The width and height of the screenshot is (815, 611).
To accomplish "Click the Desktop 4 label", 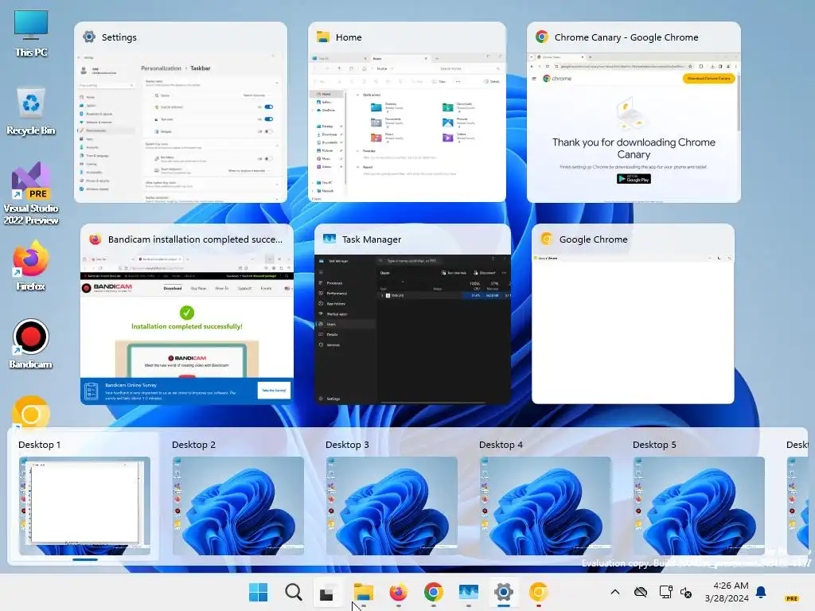I will (x=501, y=445).
